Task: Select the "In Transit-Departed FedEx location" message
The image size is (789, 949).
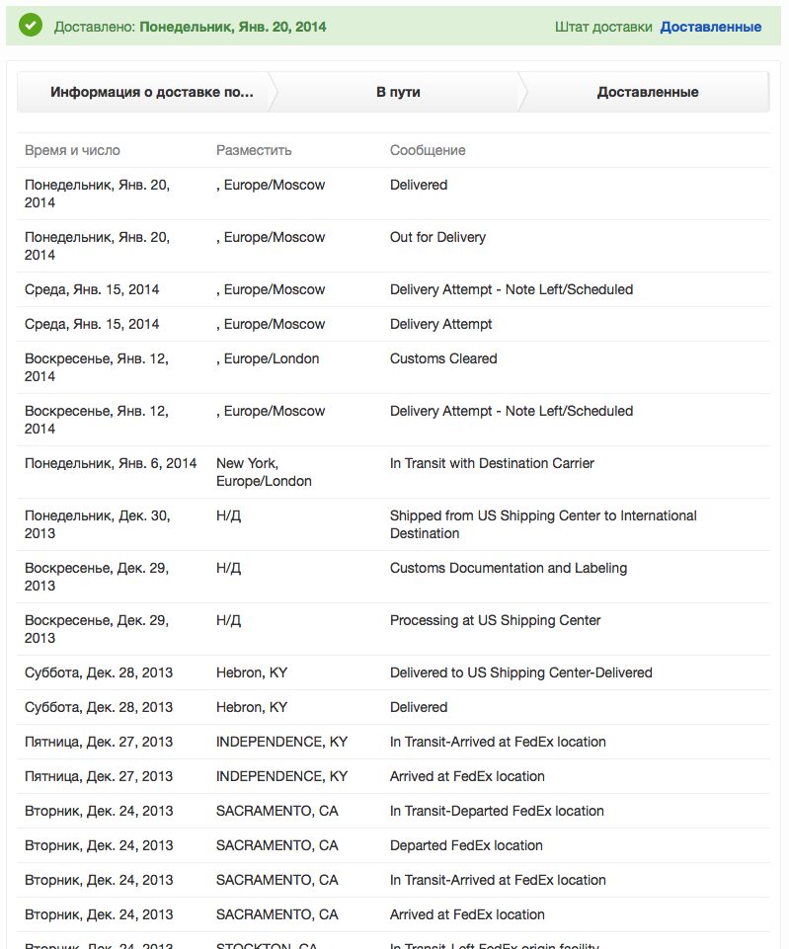Action: click(x=497, y=811)
